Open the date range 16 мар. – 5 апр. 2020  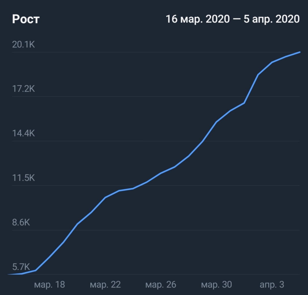(x=233, y=19)
